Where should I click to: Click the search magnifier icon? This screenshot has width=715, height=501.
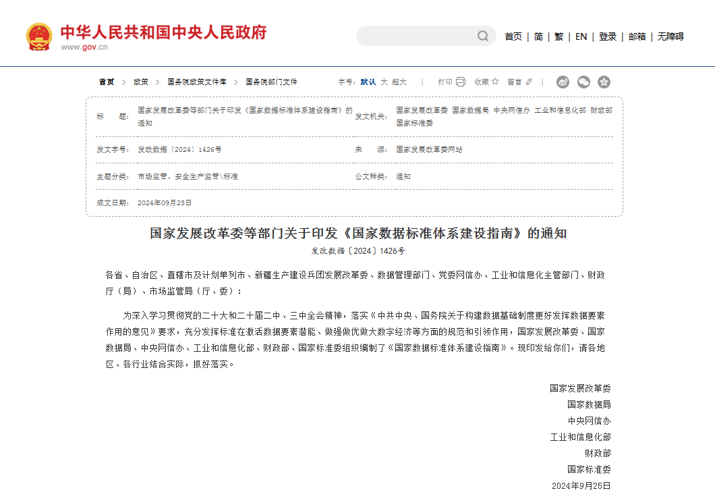pos(483,36)
